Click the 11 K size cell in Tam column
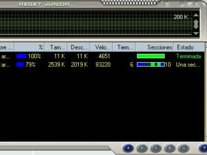The image size is (207, 155). [60, 56]
